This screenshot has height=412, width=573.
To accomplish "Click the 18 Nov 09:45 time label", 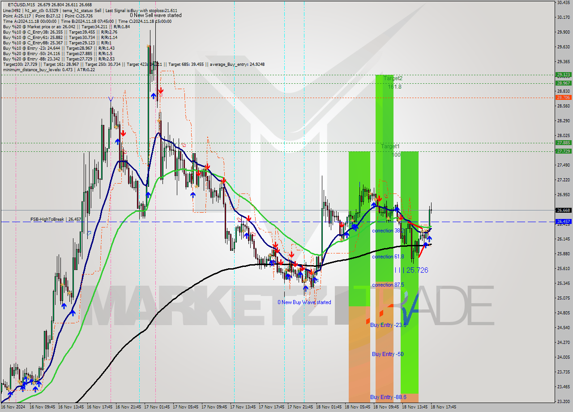I will pos(386,407).
